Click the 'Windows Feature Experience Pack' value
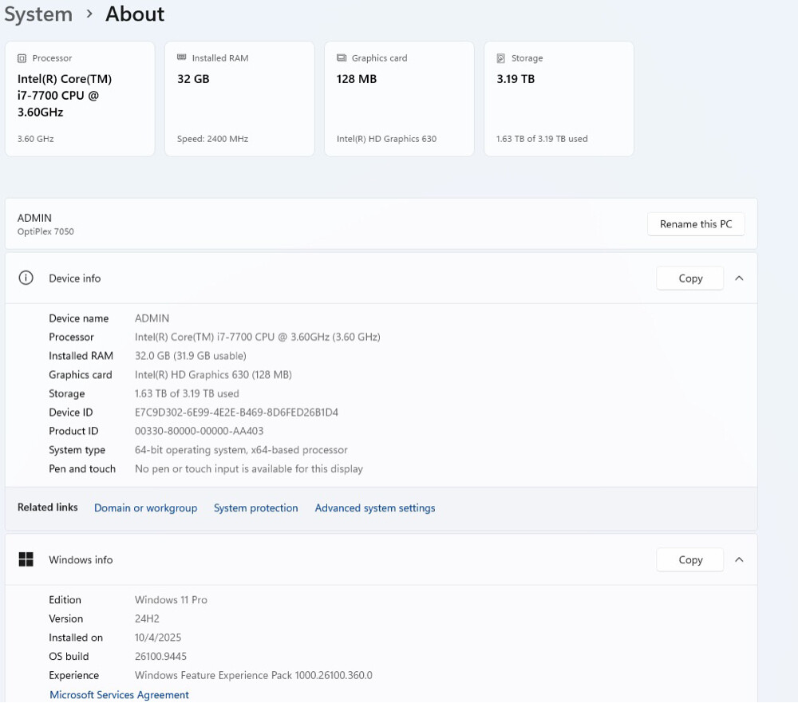Image resolution: width=798 pixels, height=703 pixels. coord(254,676)
